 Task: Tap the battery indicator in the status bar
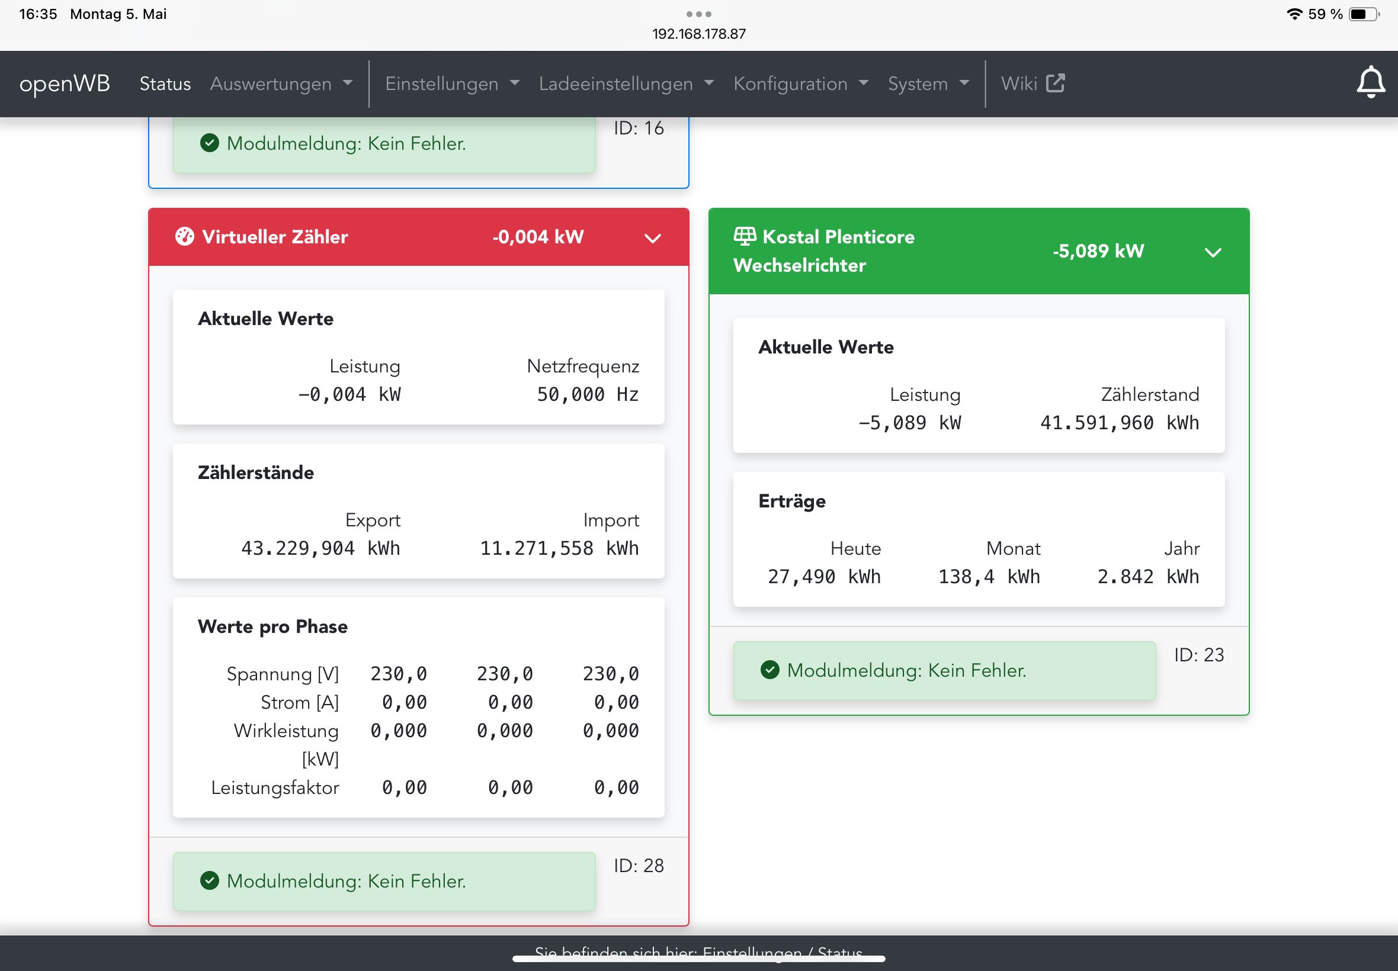point(1363,14)
